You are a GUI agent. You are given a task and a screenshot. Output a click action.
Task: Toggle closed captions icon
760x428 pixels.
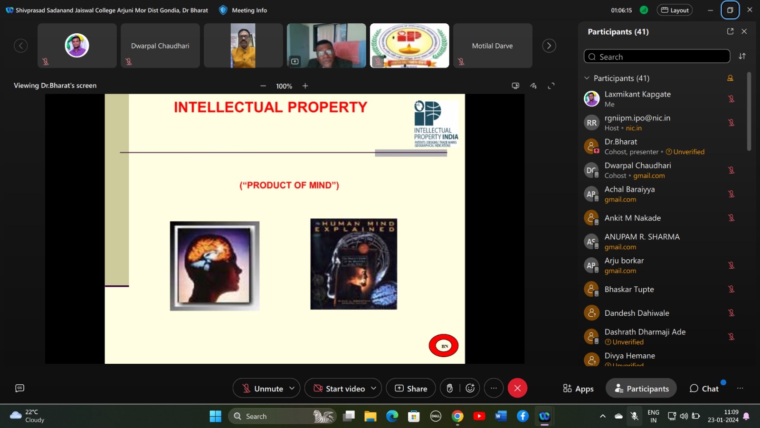pos(19,388)
